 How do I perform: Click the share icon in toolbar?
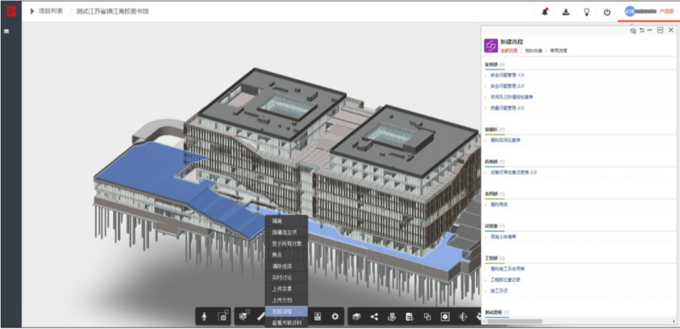pos(374,317)
